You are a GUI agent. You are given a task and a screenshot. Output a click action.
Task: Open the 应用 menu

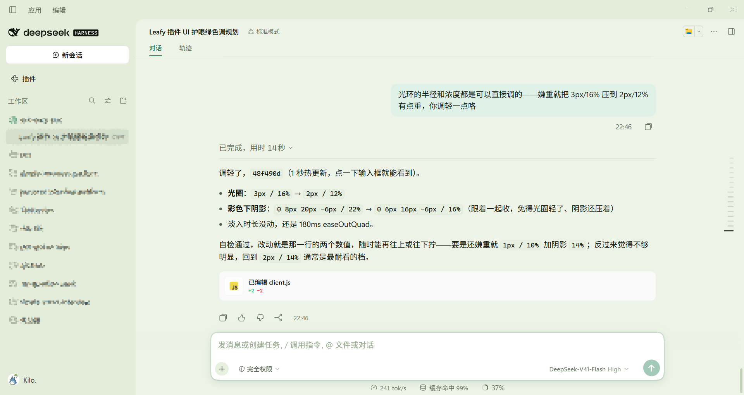tap(35, 10)
